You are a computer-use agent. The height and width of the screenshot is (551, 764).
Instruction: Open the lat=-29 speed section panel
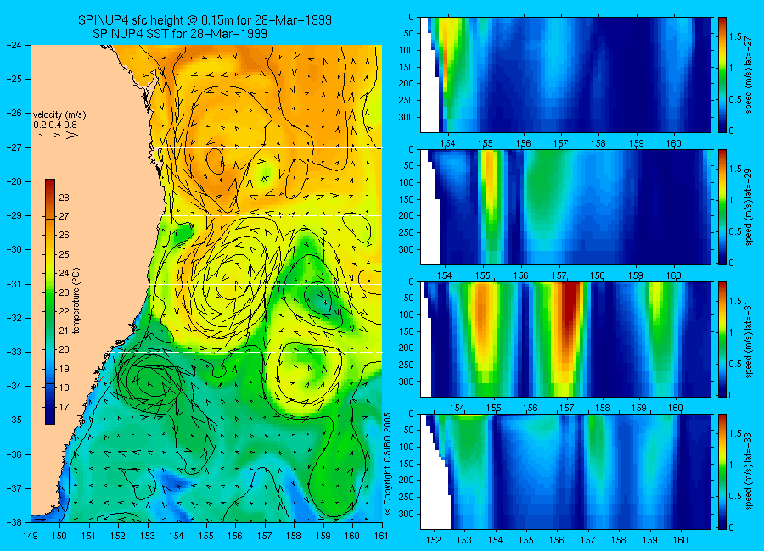click(565, 207)
